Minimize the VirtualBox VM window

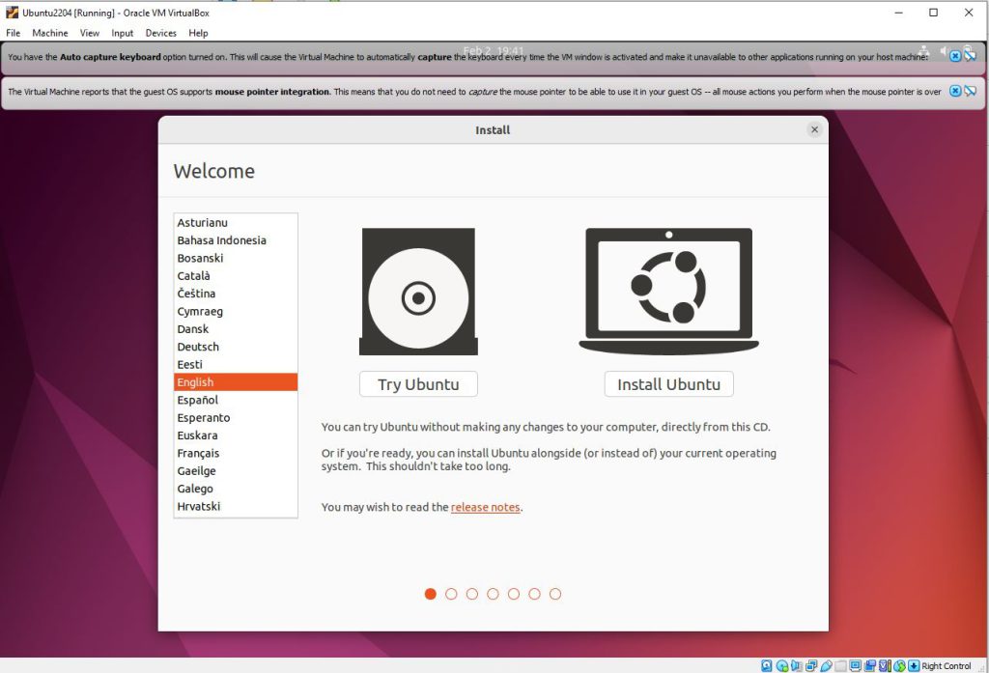(x=899, y=13)
